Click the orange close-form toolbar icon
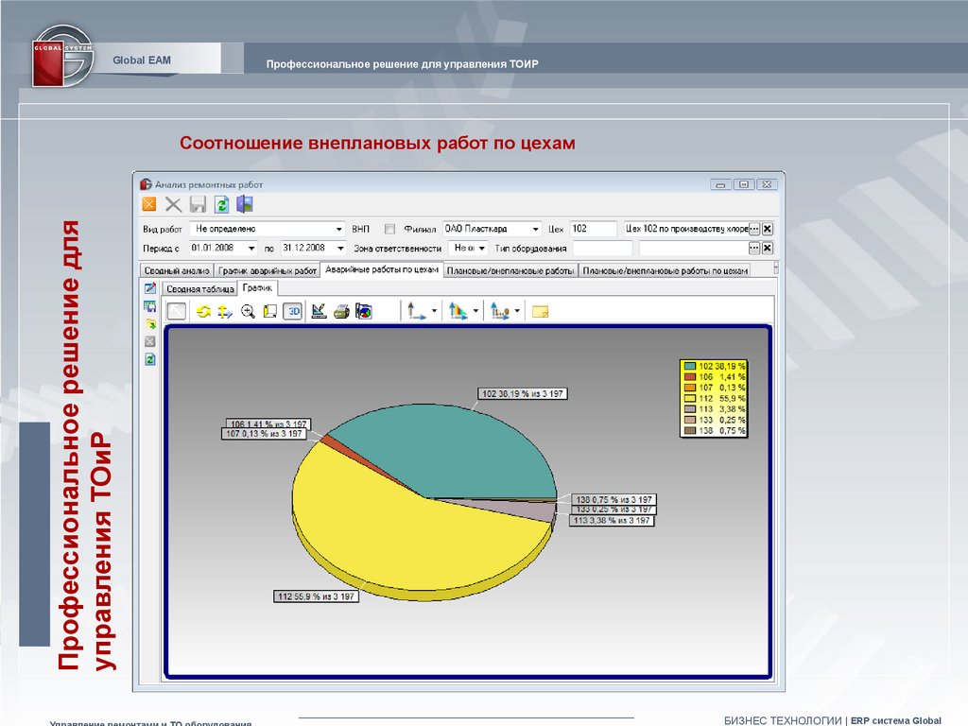Screen dimensions: 968x726 [149, 204]
